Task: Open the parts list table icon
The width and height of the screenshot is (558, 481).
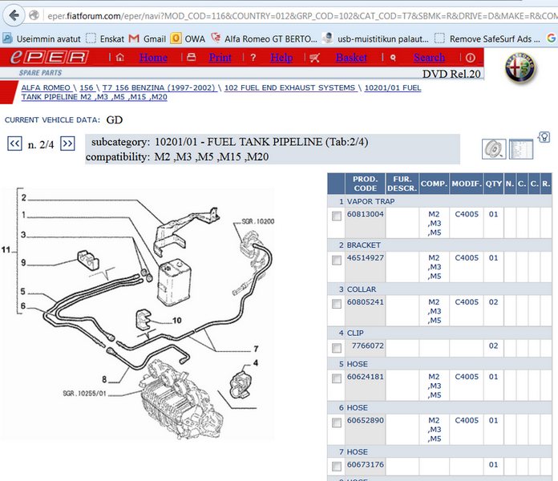Action: coord(520,148)
